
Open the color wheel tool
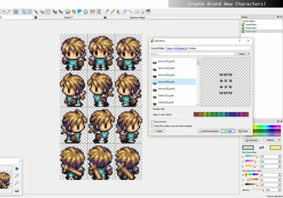[x=68, y=12]
